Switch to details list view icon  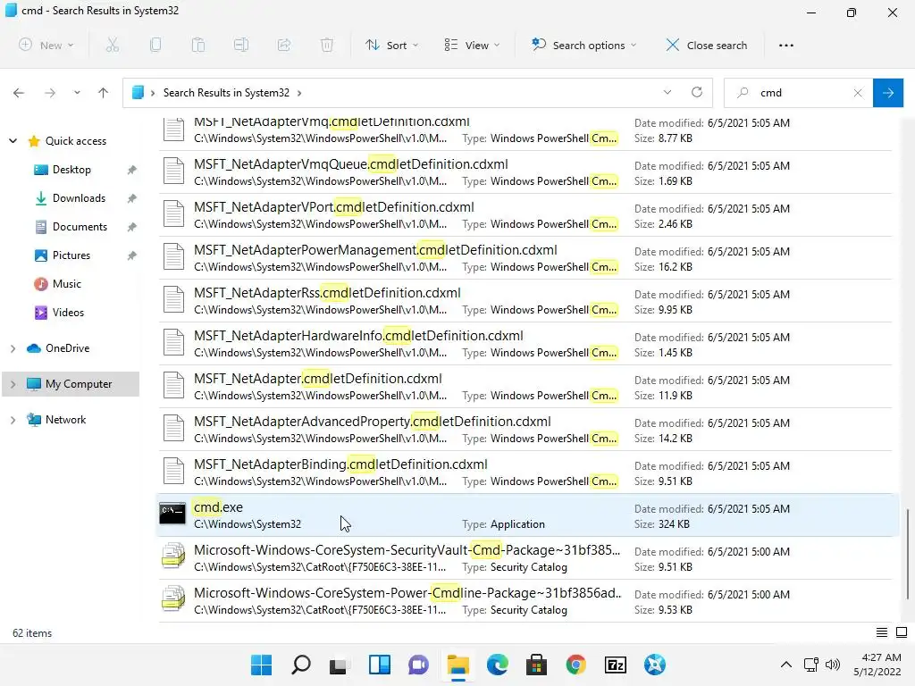(882, 632)
